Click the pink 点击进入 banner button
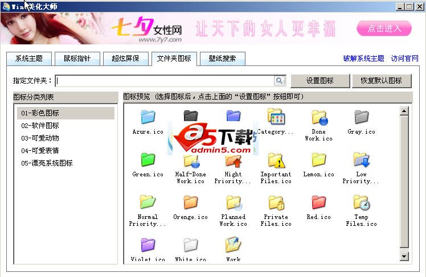This screenshot has width=426, height=277. 384,28
